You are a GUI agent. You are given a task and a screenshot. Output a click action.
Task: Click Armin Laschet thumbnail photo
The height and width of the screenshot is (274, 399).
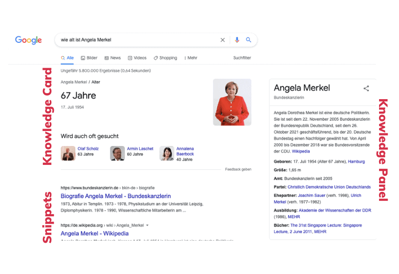pos(117,153)
